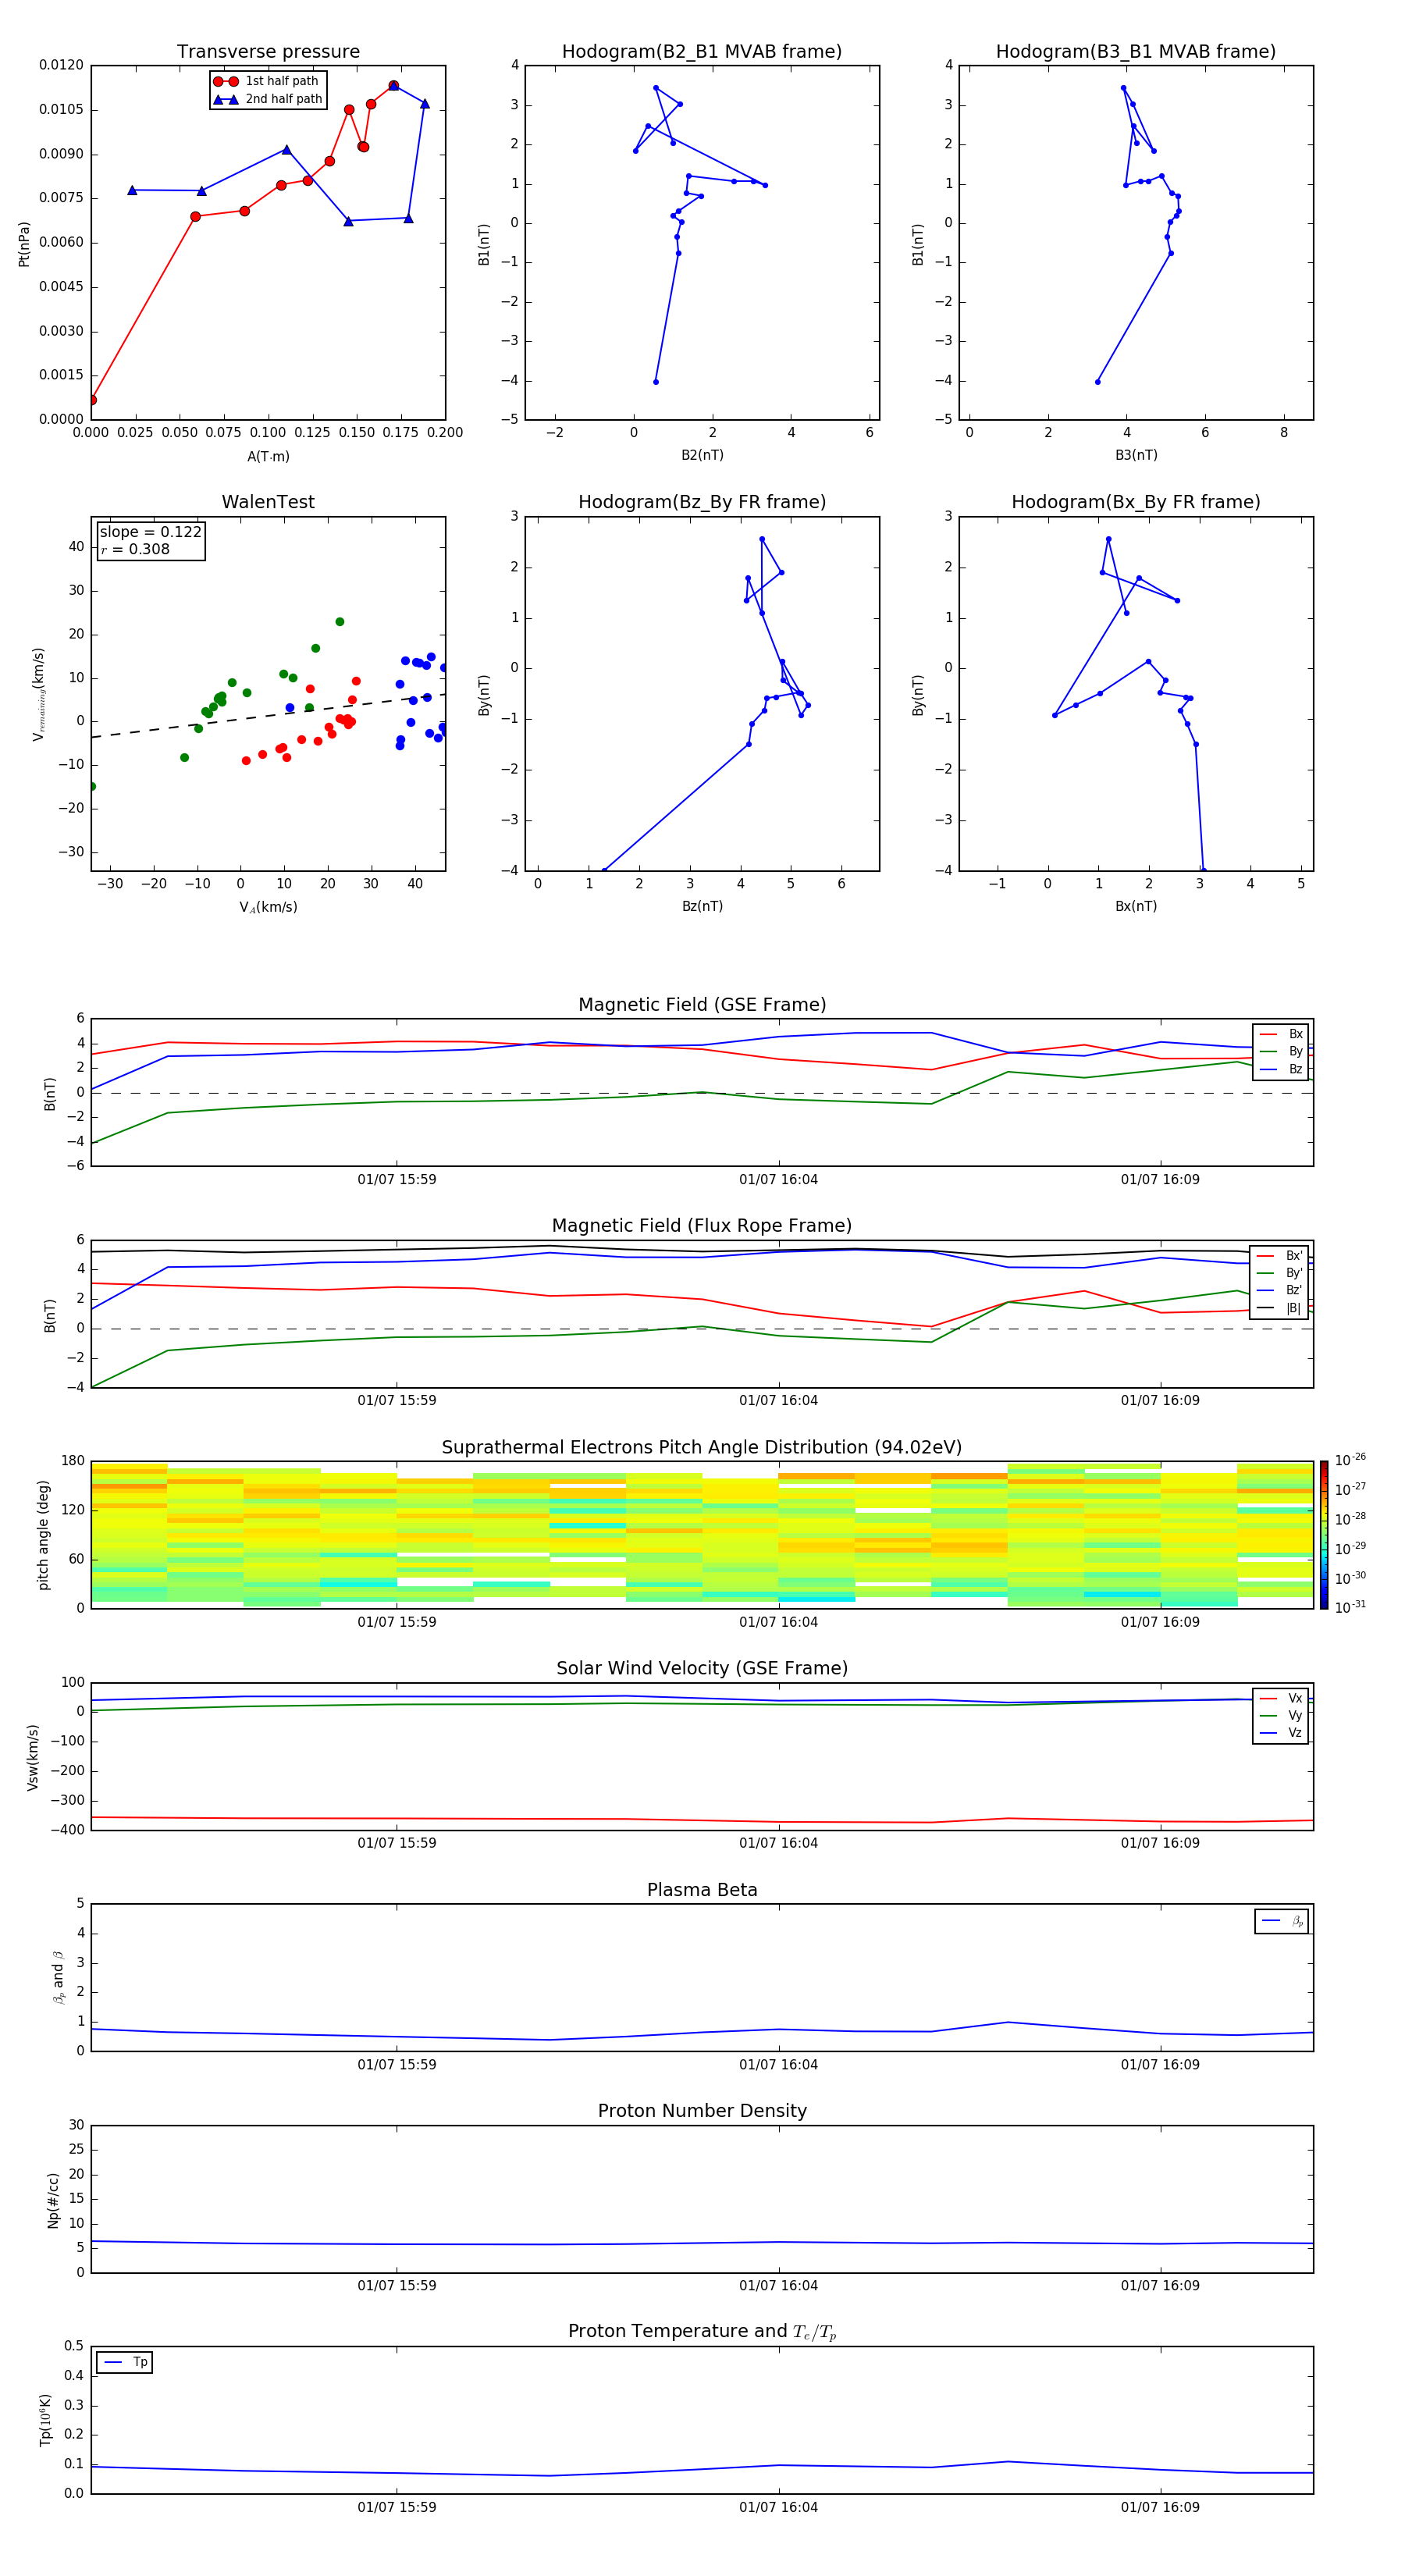This screenshot has width=1405, height=2576.
Task: Click the 'Pt(nPa)' y-axis label
Action: point(24,244)
